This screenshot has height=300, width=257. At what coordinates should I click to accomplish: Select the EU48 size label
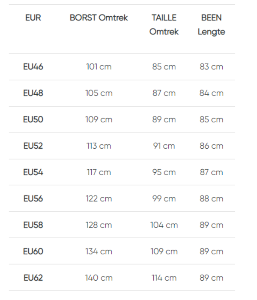[33, 93]
